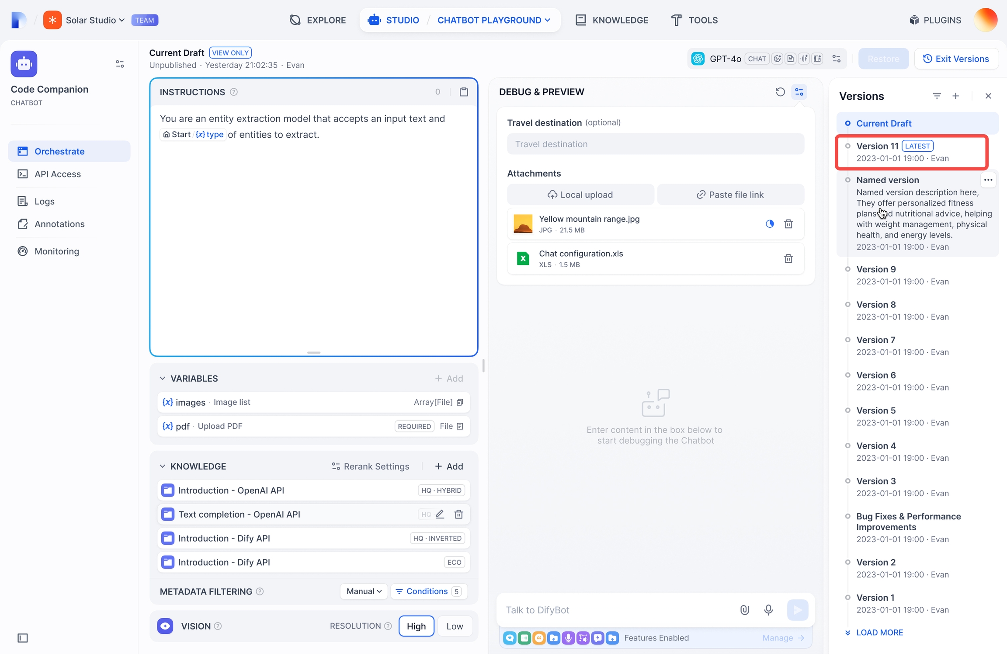Set vision resolution to High
Viewport: 1007px width, 654px height.
(416, 626)
